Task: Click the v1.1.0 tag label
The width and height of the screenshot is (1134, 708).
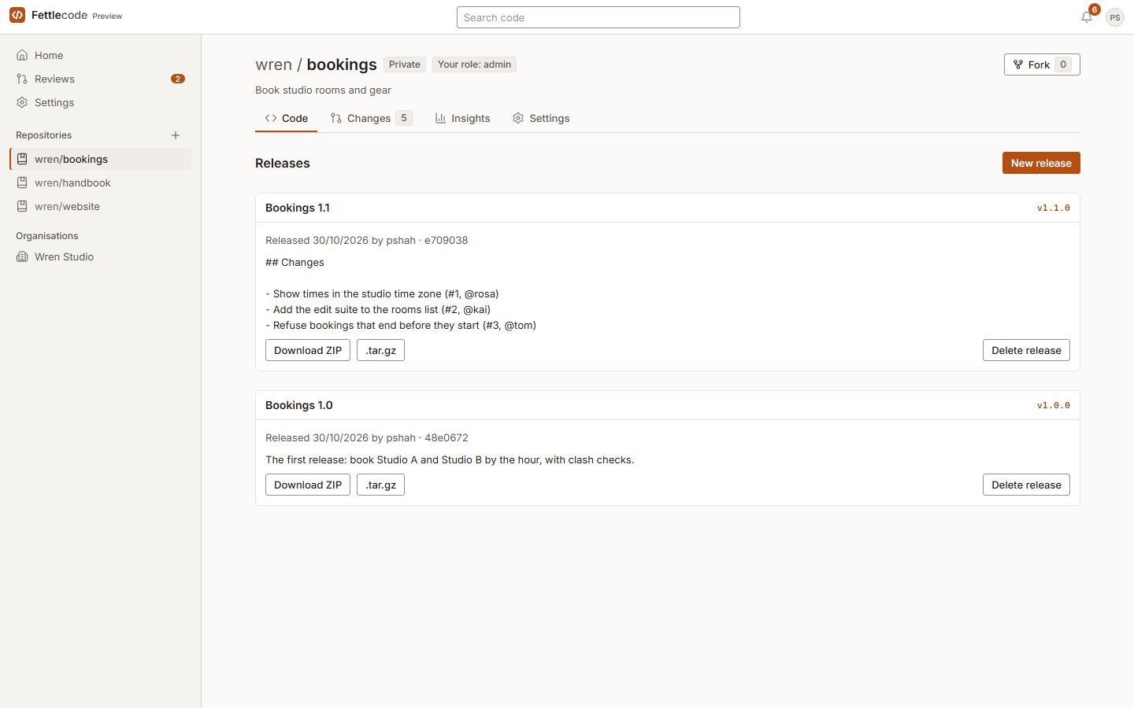Action: [1054, 208]
